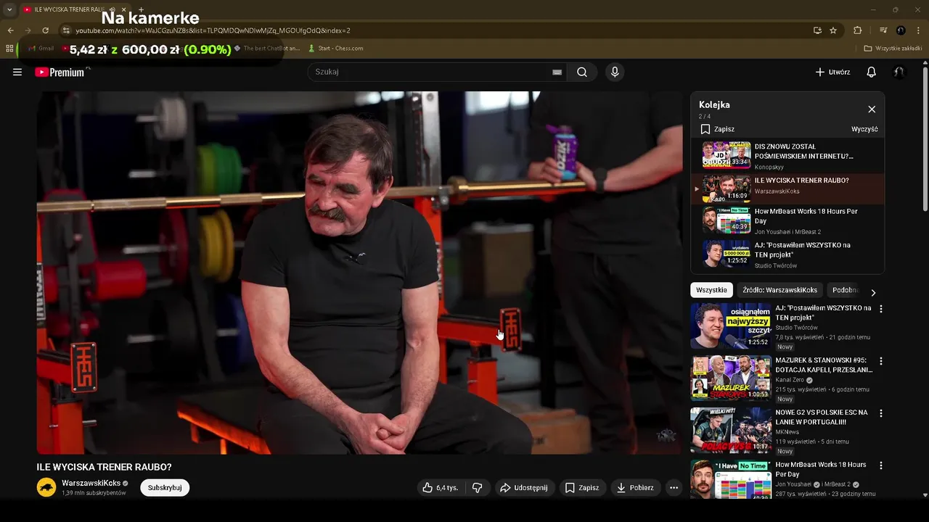
Task: Open recommended How MrBeast Works 18 Hours title
Action: pyautogui.click(x=820, y=469)
